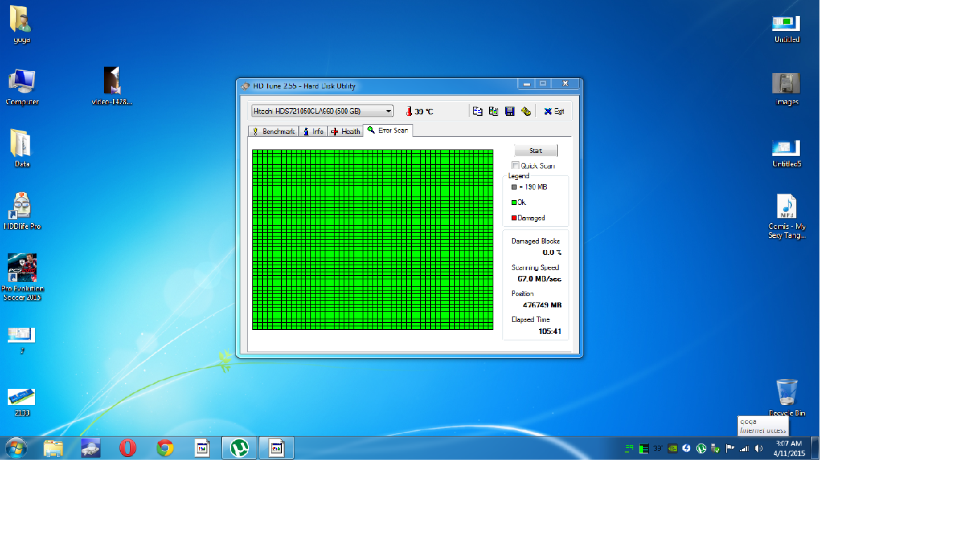The image size is (960, 539).
Task: Open HD Tune options icon
Action: pos(526,111)
